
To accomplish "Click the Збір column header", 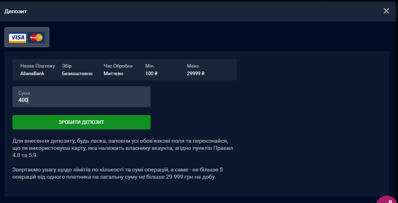I will pos(67,66).
